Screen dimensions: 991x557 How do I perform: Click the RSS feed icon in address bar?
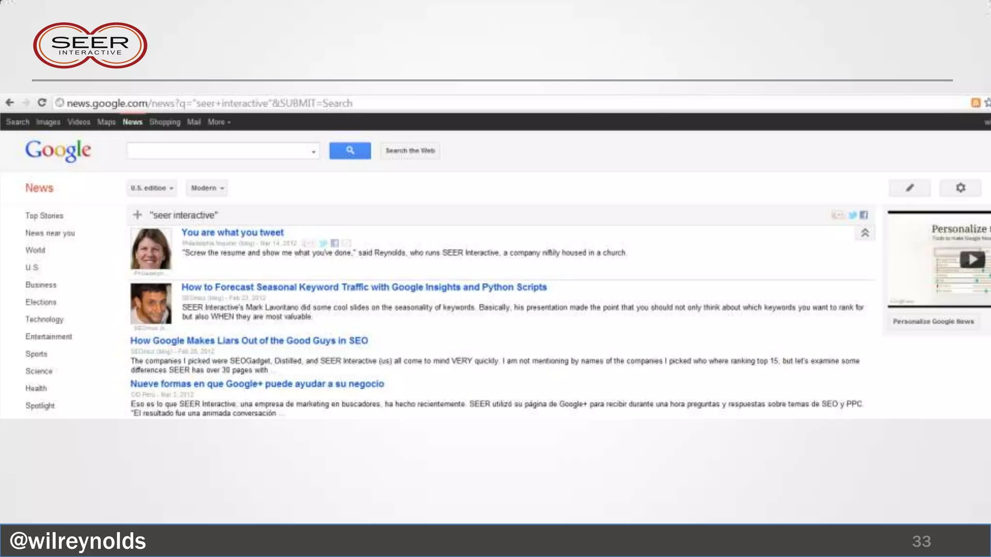coord(976,103)
